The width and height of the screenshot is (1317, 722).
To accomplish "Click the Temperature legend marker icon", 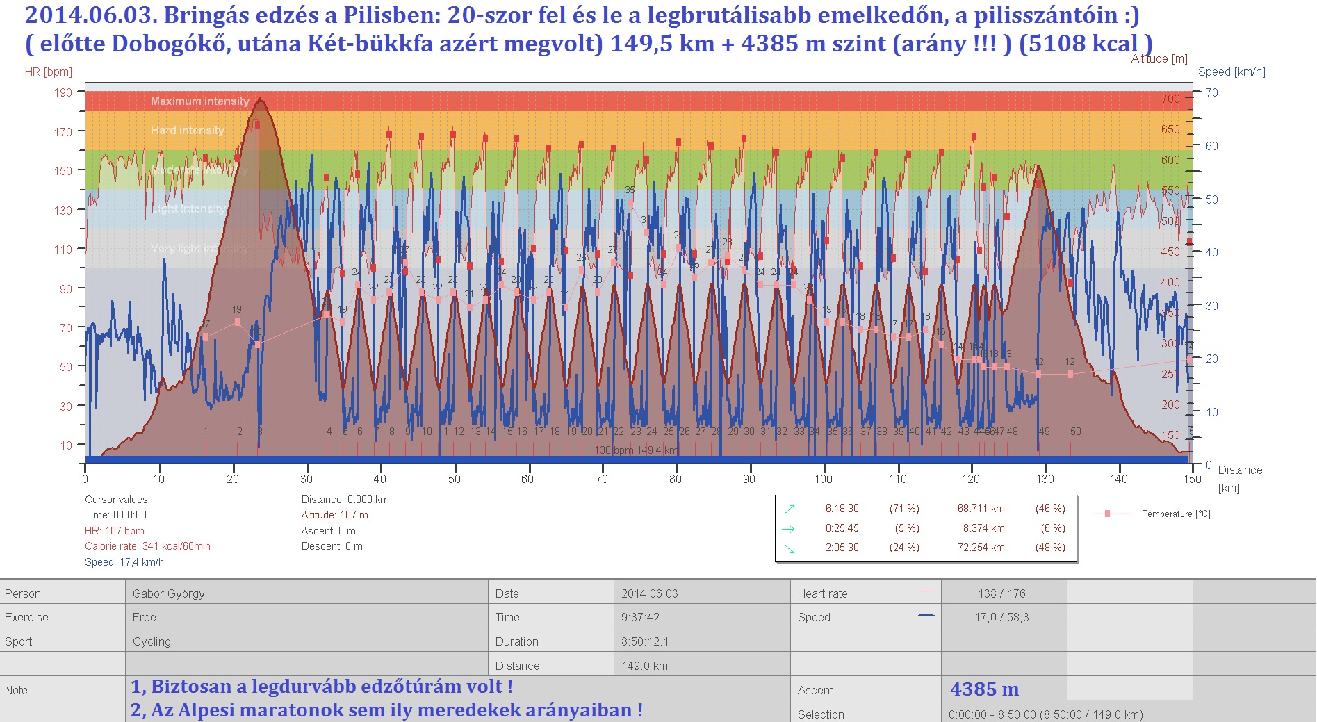I will tap(1108, 514).
